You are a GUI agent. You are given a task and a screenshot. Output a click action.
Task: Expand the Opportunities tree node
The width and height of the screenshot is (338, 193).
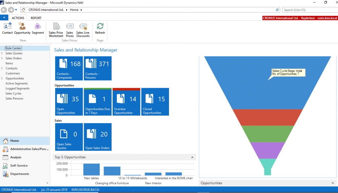pos(2,78)
